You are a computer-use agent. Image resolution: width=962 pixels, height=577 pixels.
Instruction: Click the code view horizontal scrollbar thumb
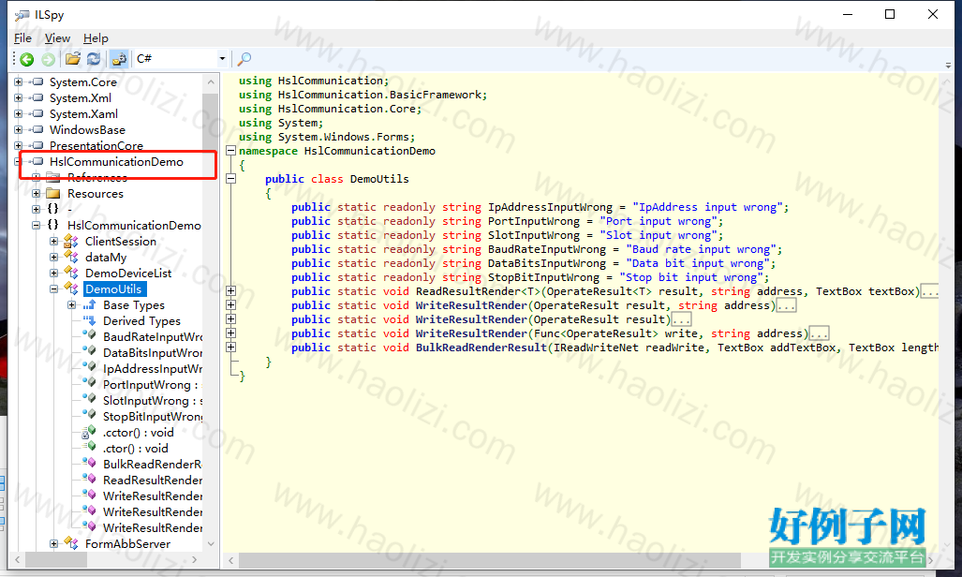[490, 560]
